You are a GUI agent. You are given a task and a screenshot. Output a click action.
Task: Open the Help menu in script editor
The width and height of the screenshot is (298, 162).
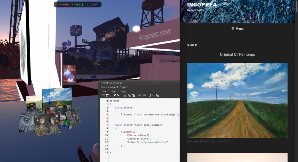point(123,91)
